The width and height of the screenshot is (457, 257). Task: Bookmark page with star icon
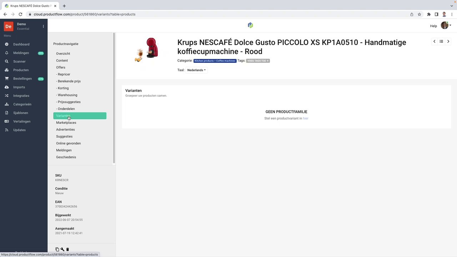(419, 14)
